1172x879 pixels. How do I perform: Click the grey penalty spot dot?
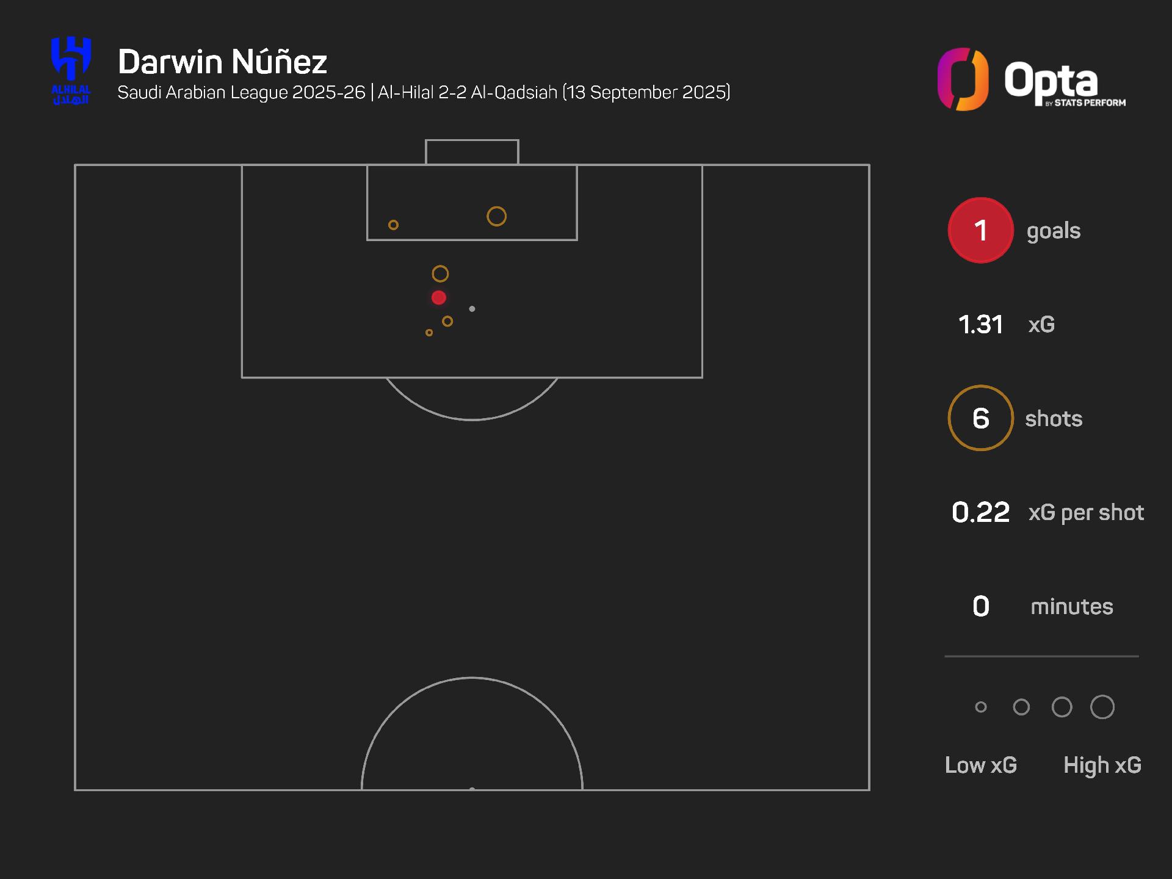click(x=472, y=309)
